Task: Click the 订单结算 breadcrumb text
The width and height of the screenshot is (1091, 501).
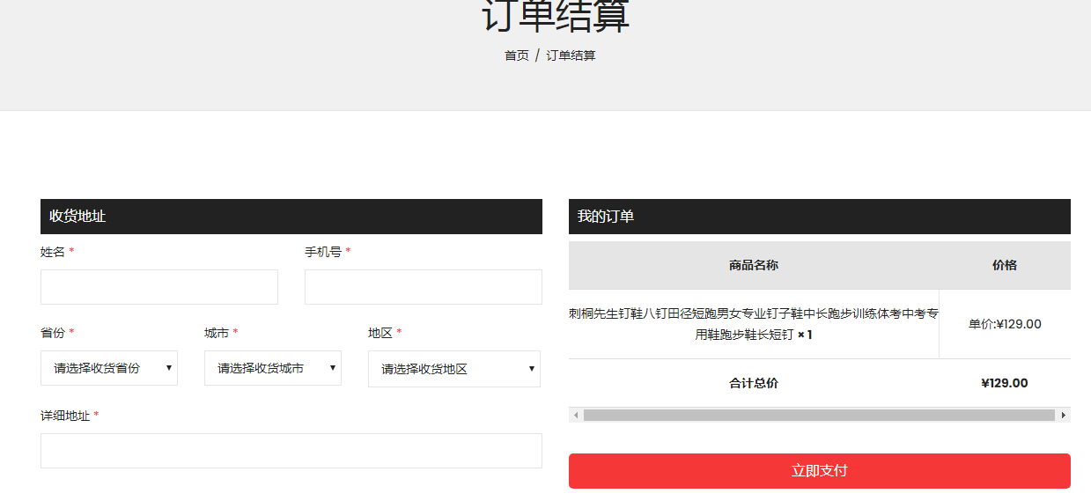Action: point(571,55)
